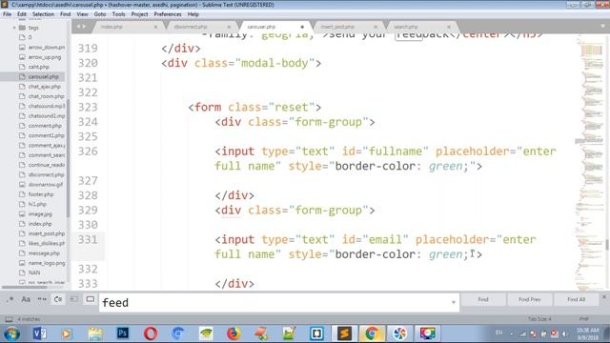Close the index.php tab
The image size is (610, 343).
pos(155,27)
